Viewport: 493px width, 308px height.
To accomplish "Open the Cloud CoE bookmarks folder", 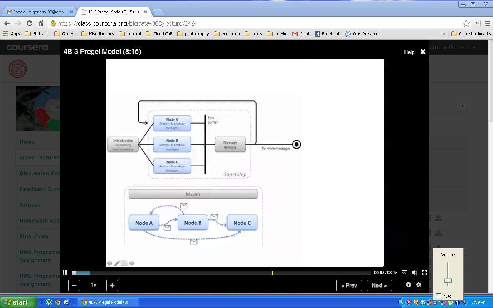I will click(159, 34).
